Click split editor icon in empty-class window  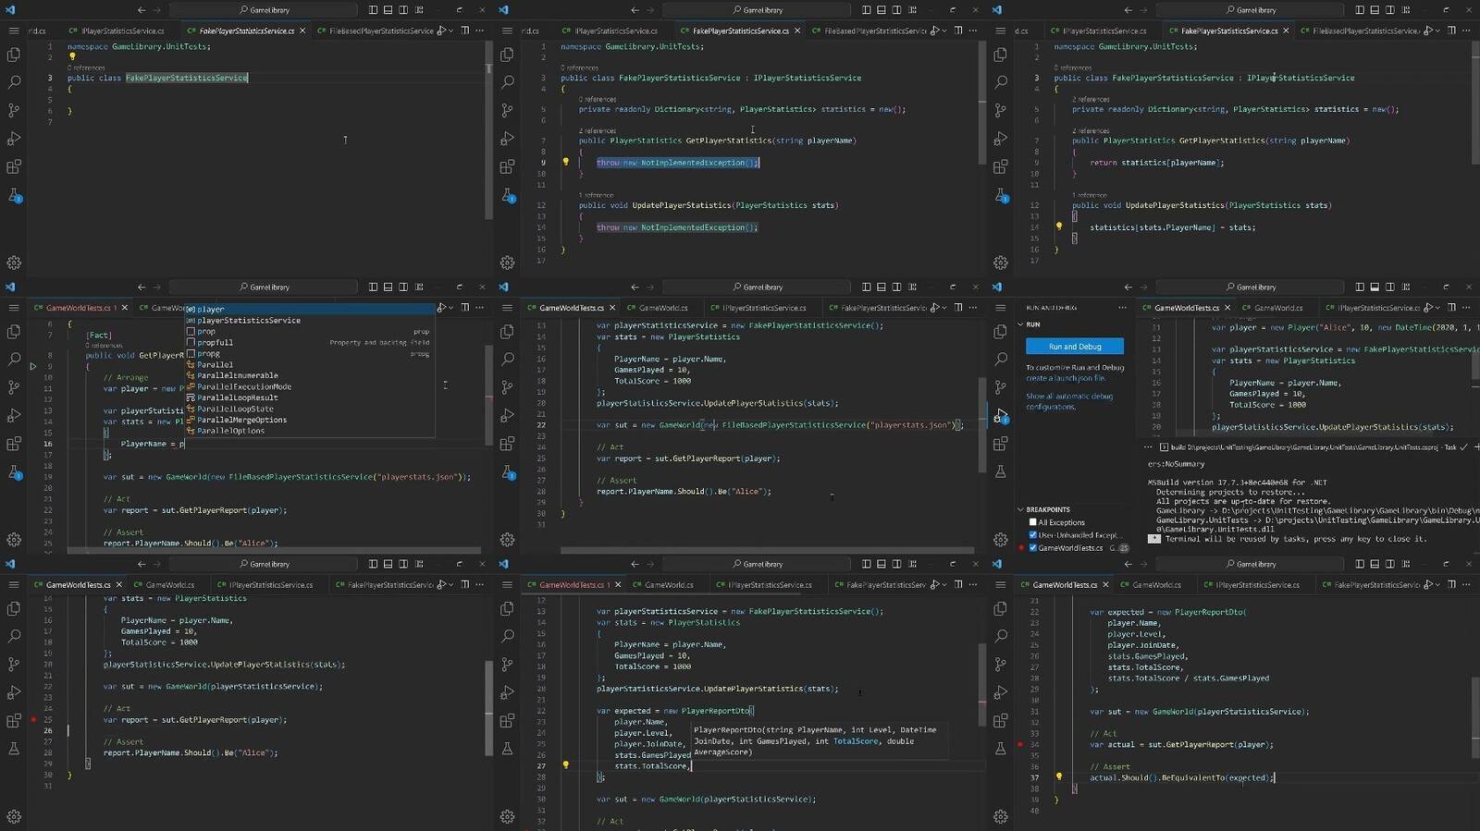coord(465,31)
